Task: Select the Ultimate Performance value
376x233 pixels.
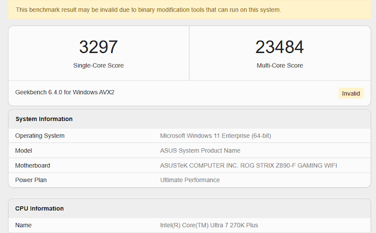Action: point(190,180)
